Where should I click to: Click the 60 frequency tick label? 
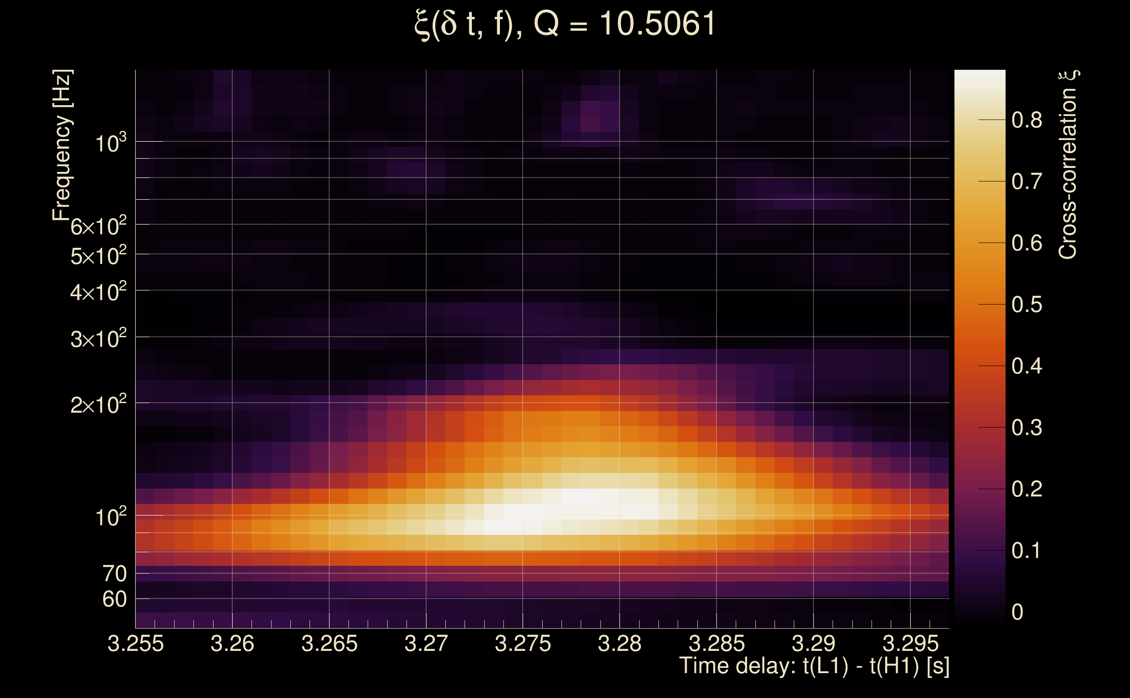click(x=114, y=599)
